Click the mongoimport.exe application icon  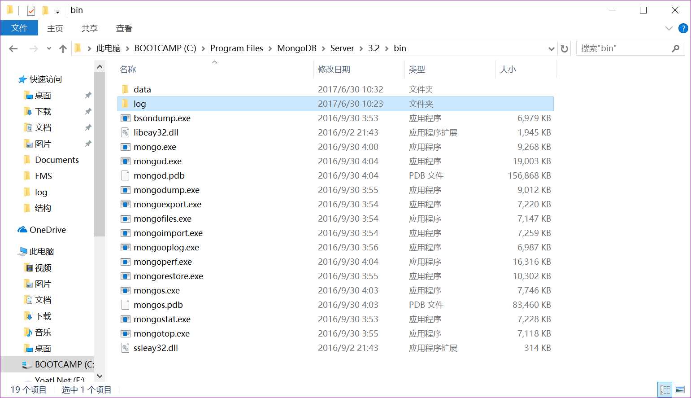point(126,233)
